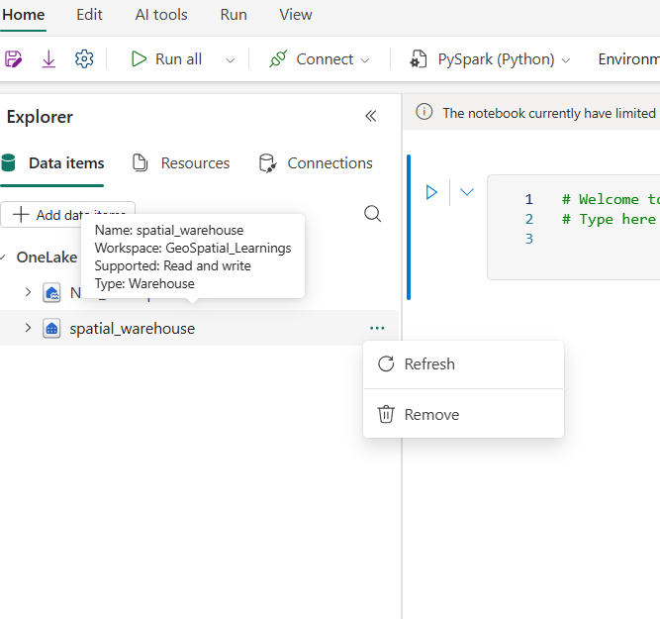
Task: Click the Refresh circular arrow icon
Action: pyautogui.click(x=386, y=363)
